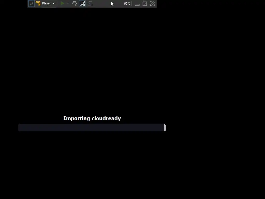Click the VMware Player logo icon
Screen dimensions: 265x199
pyautogui.click(x=38, y=3)
